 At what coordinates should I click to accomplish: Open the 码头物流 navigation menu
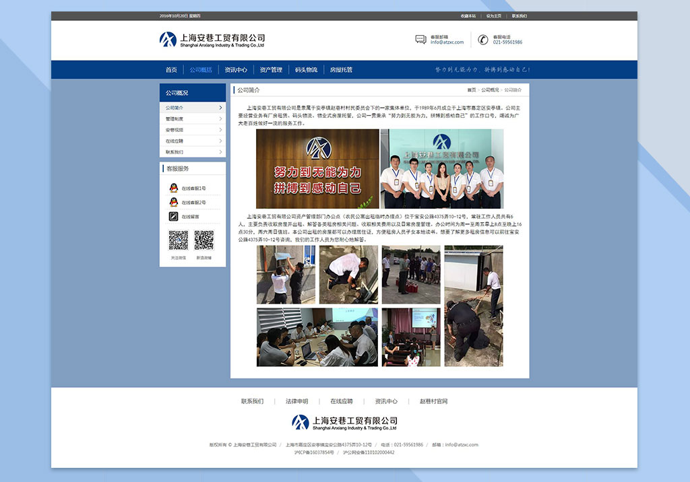tap(306, 70)
